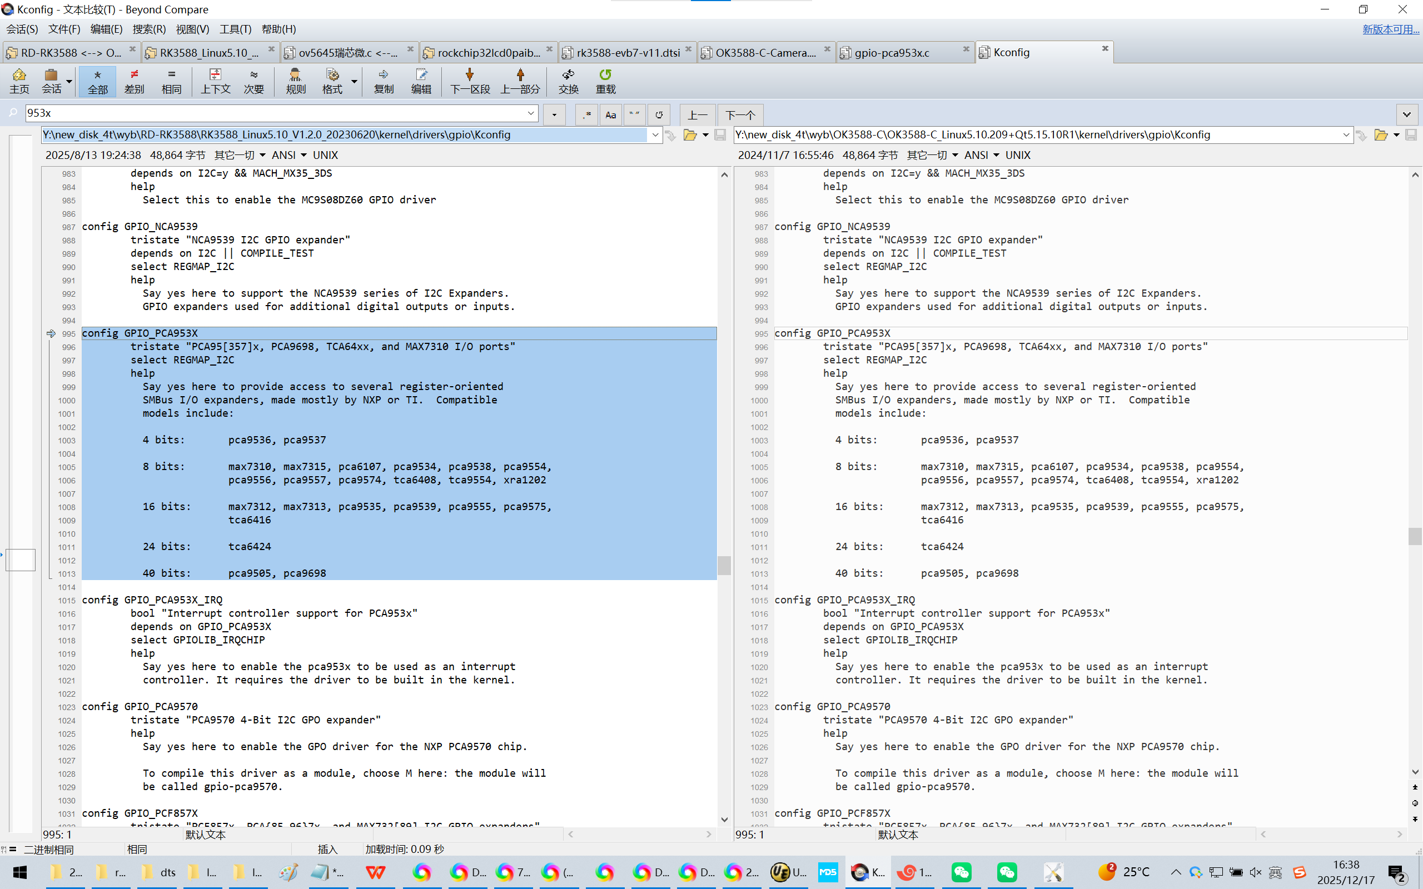1423x889 pixels.
Task: Click the 下一区段 next section arrow
Action: (469, 81)
